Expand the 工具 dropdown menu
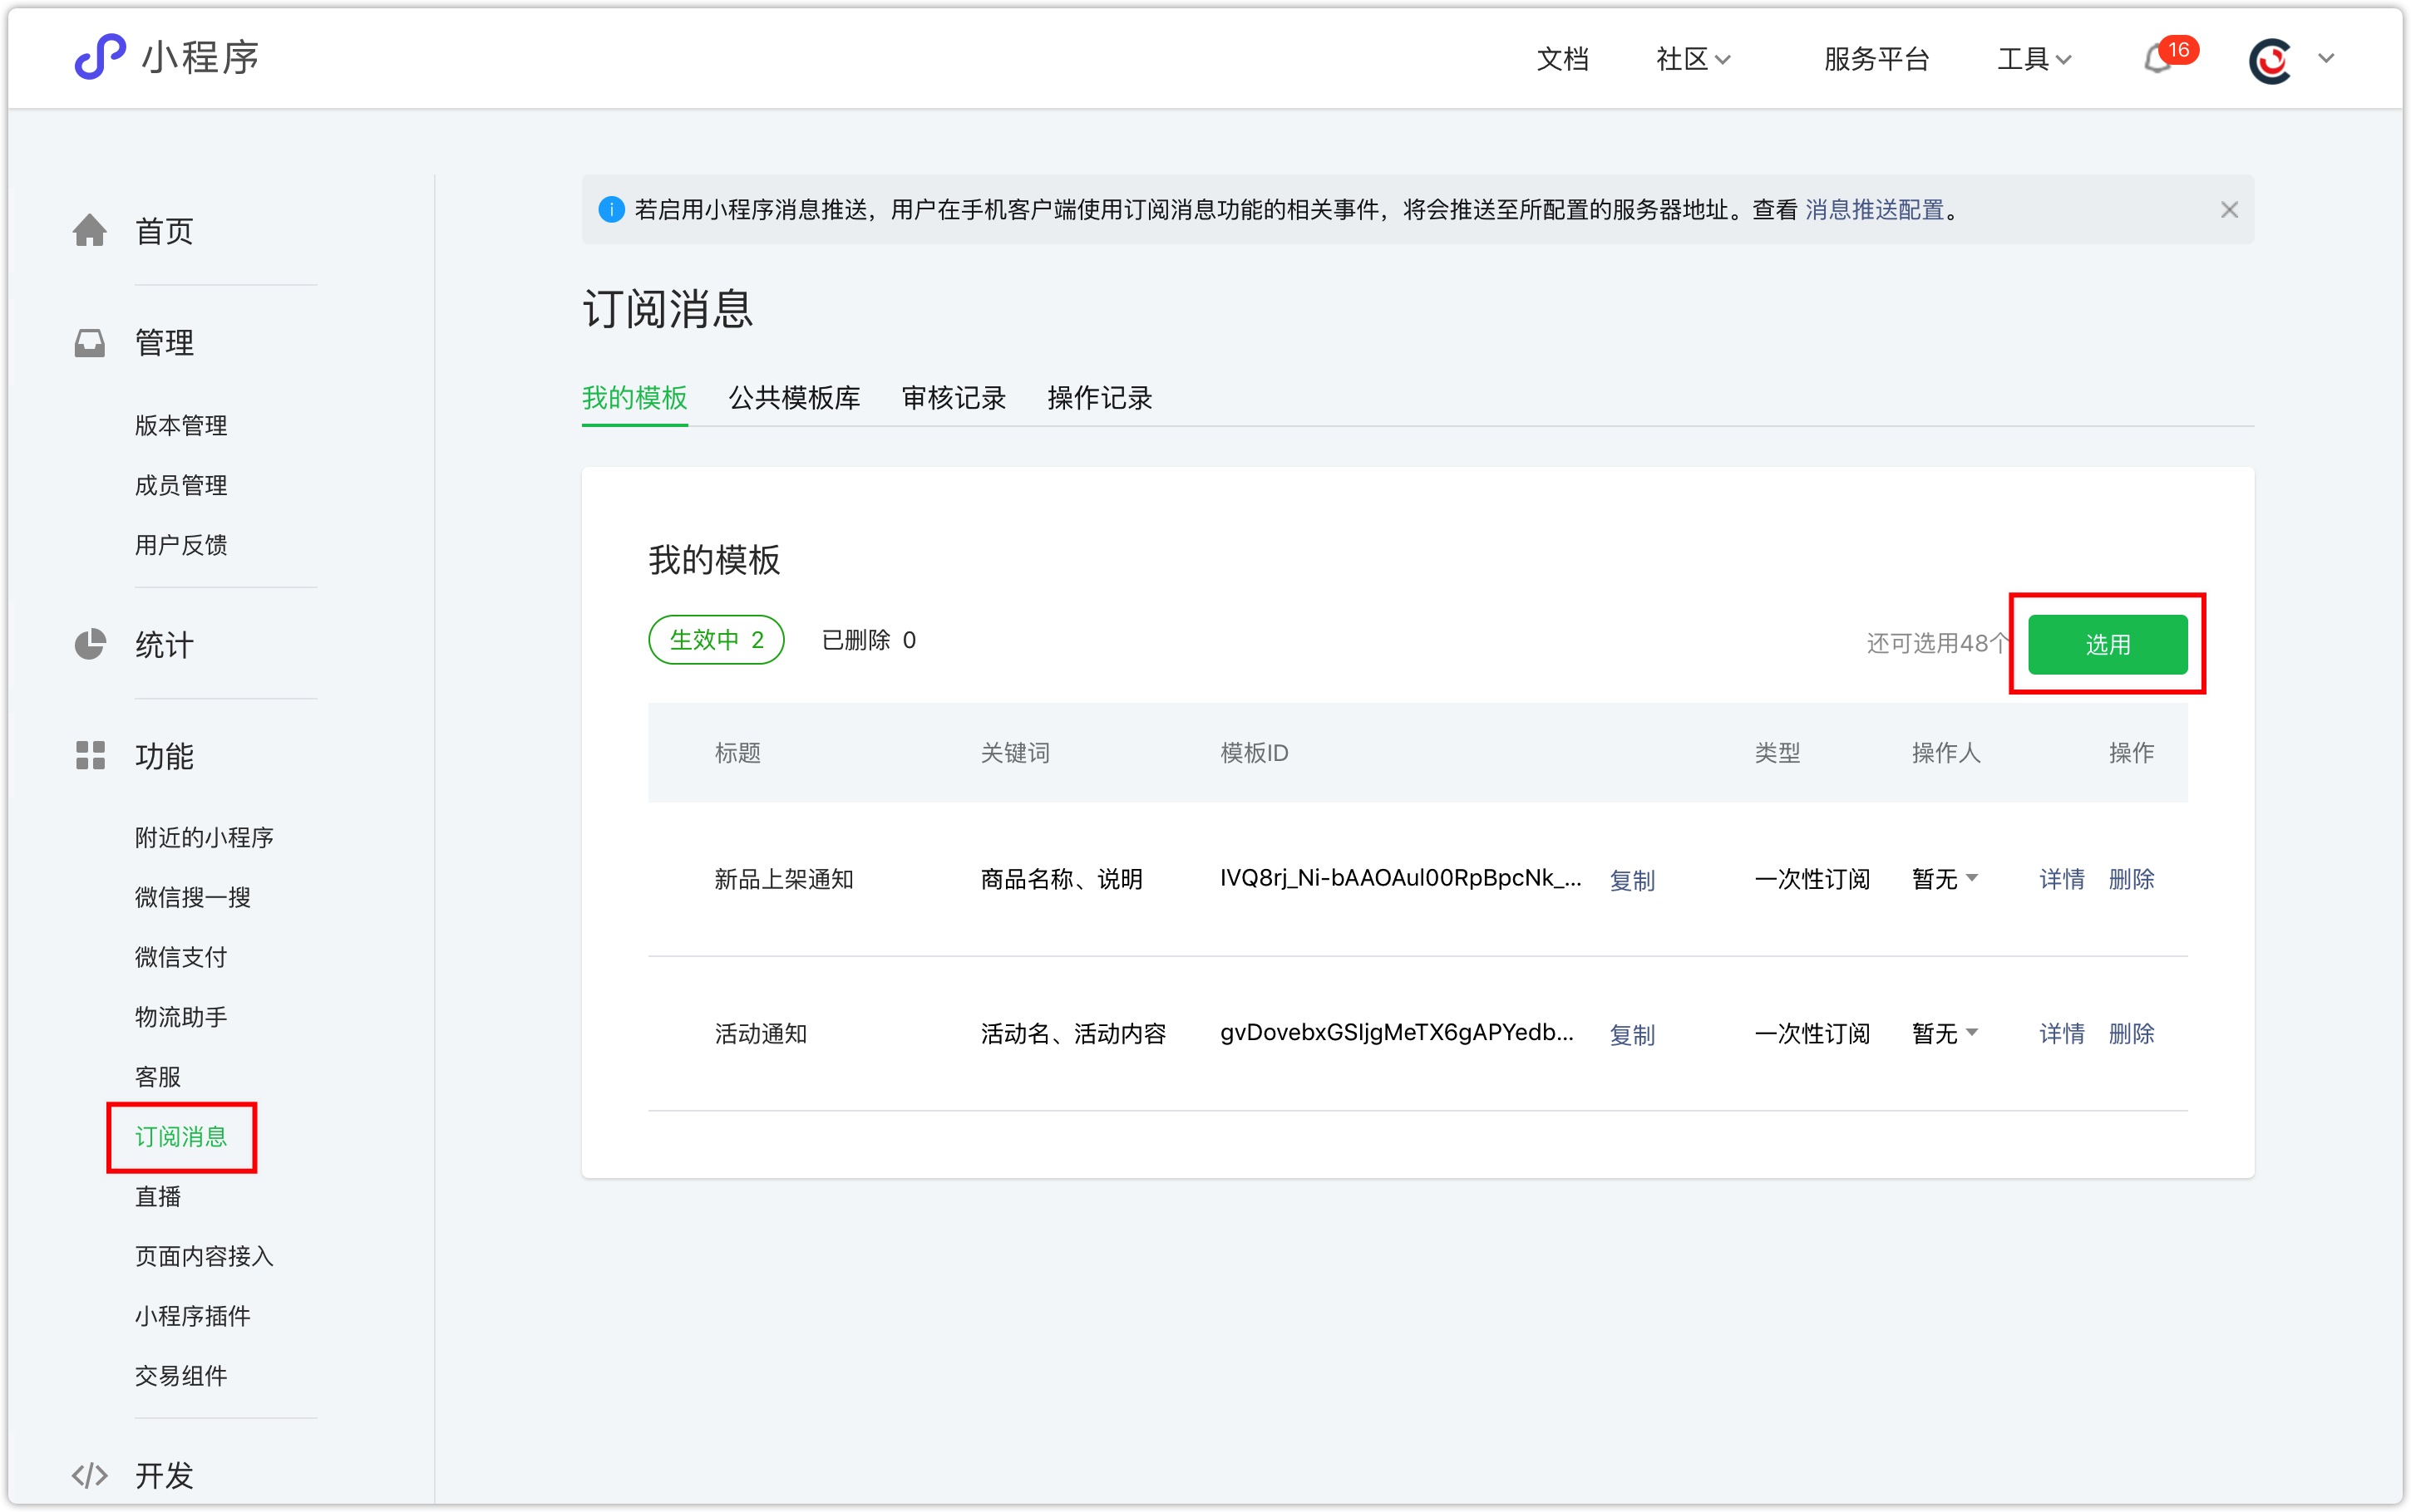2411x1512 pixels. coord(2034,59)
